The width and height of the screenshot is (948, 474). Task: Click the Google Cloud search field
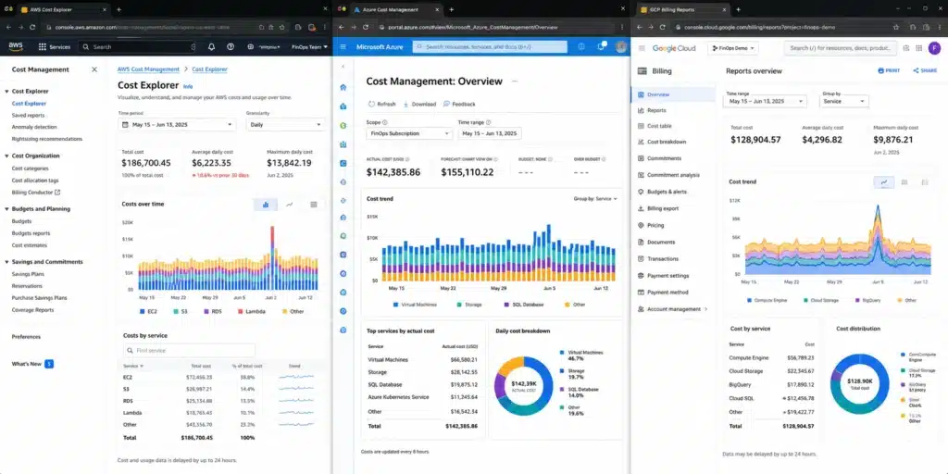click(x=840, y=48)
